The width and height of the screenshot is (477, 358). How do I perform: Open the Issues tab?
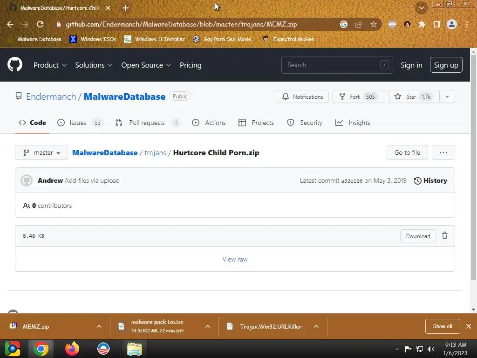pyautogui.click(x=80, y=123)
